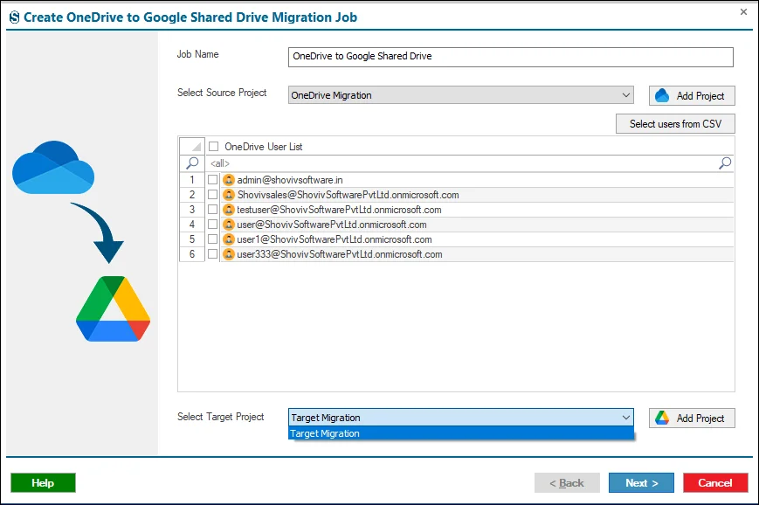The image size is (759, 505).
Task: Click admin@shovivsoftware.in email text
Action: point(290,180)
